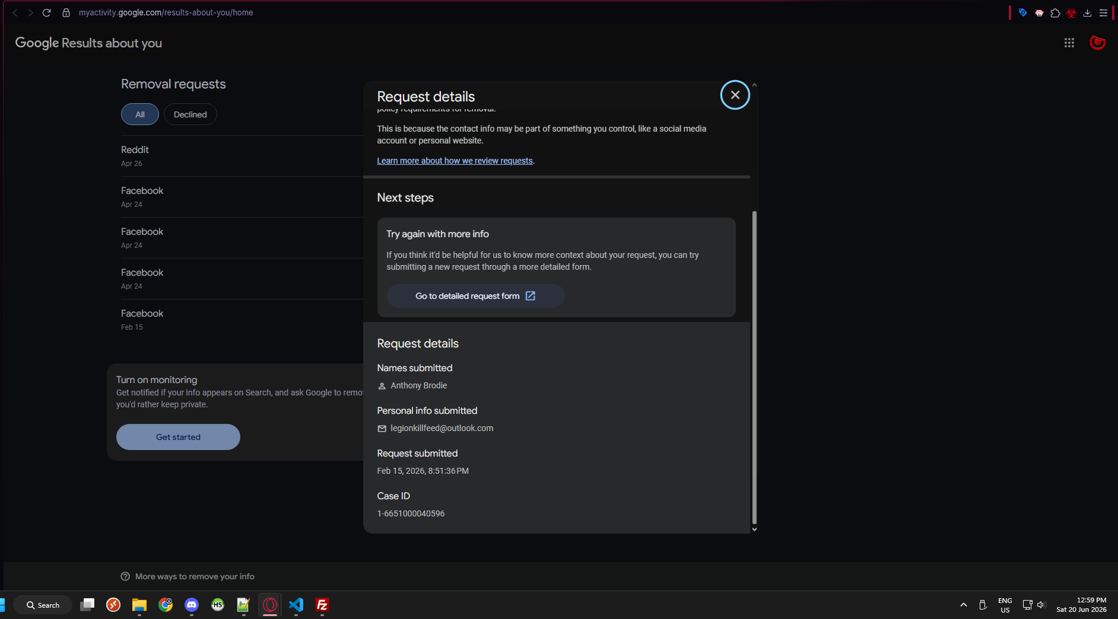Image resolution: width=1118 pixels, height=619 pixels.
Task: Filter requests by Declined
Action: [x=190, y=114]
